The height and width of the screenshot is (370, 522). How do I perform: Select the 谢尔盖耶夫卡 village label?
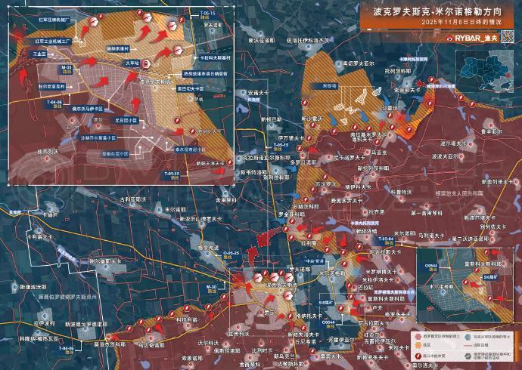click(105, 261)
